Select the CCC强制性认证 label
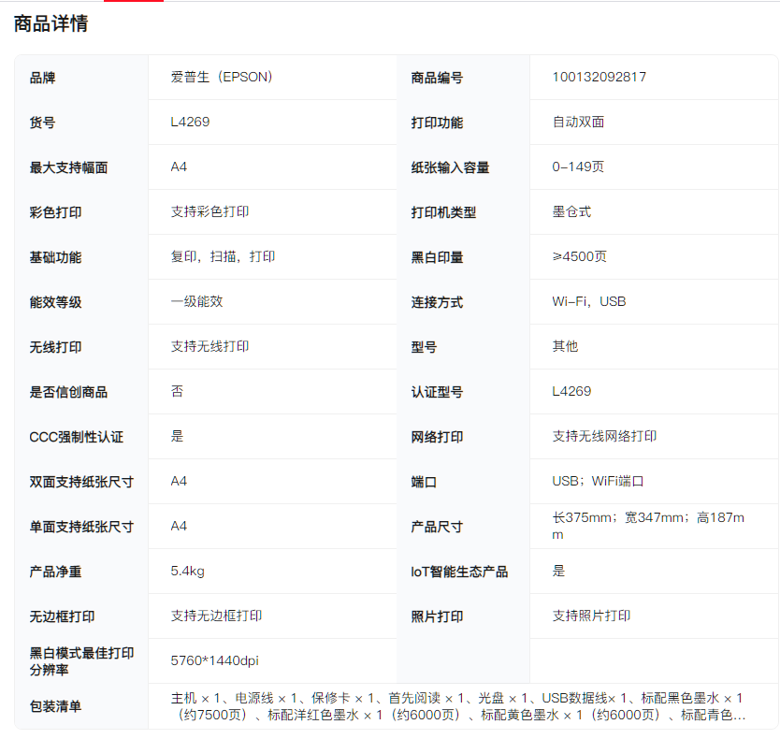The width and height of the screenshot is (780, 739). [76, 437]
